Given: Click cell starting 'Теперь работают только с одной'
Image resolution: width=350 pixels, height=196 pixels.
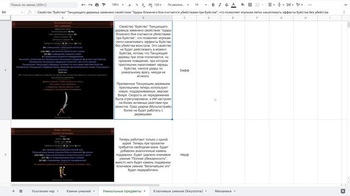Looking at the screenshot, I should [x=143, y=155].
